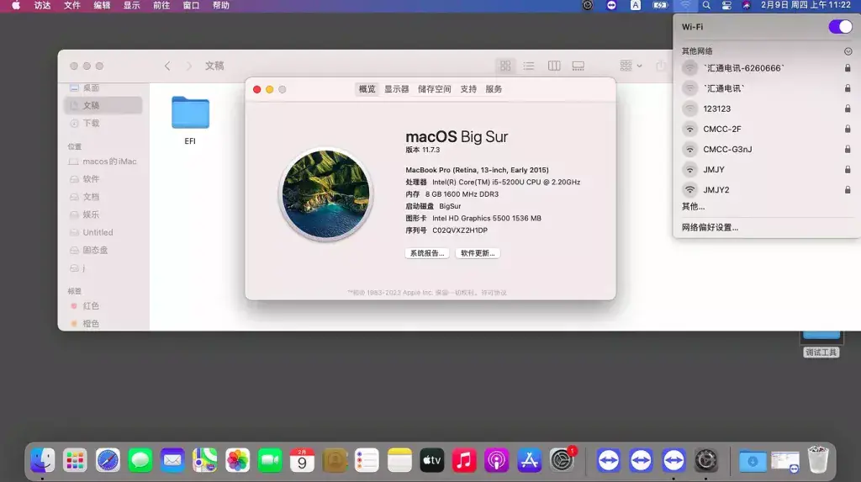861x482 pixels.
Task: Switch to 服务 tab
Action: 494,89
